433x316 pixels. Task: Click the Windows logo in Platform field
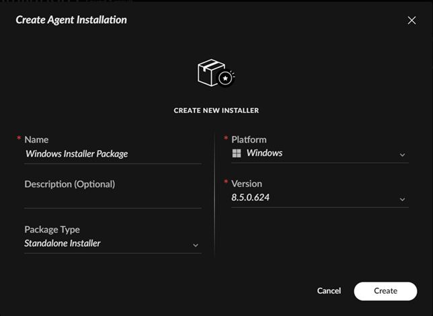pyautogui.click(x=236, y=153)
